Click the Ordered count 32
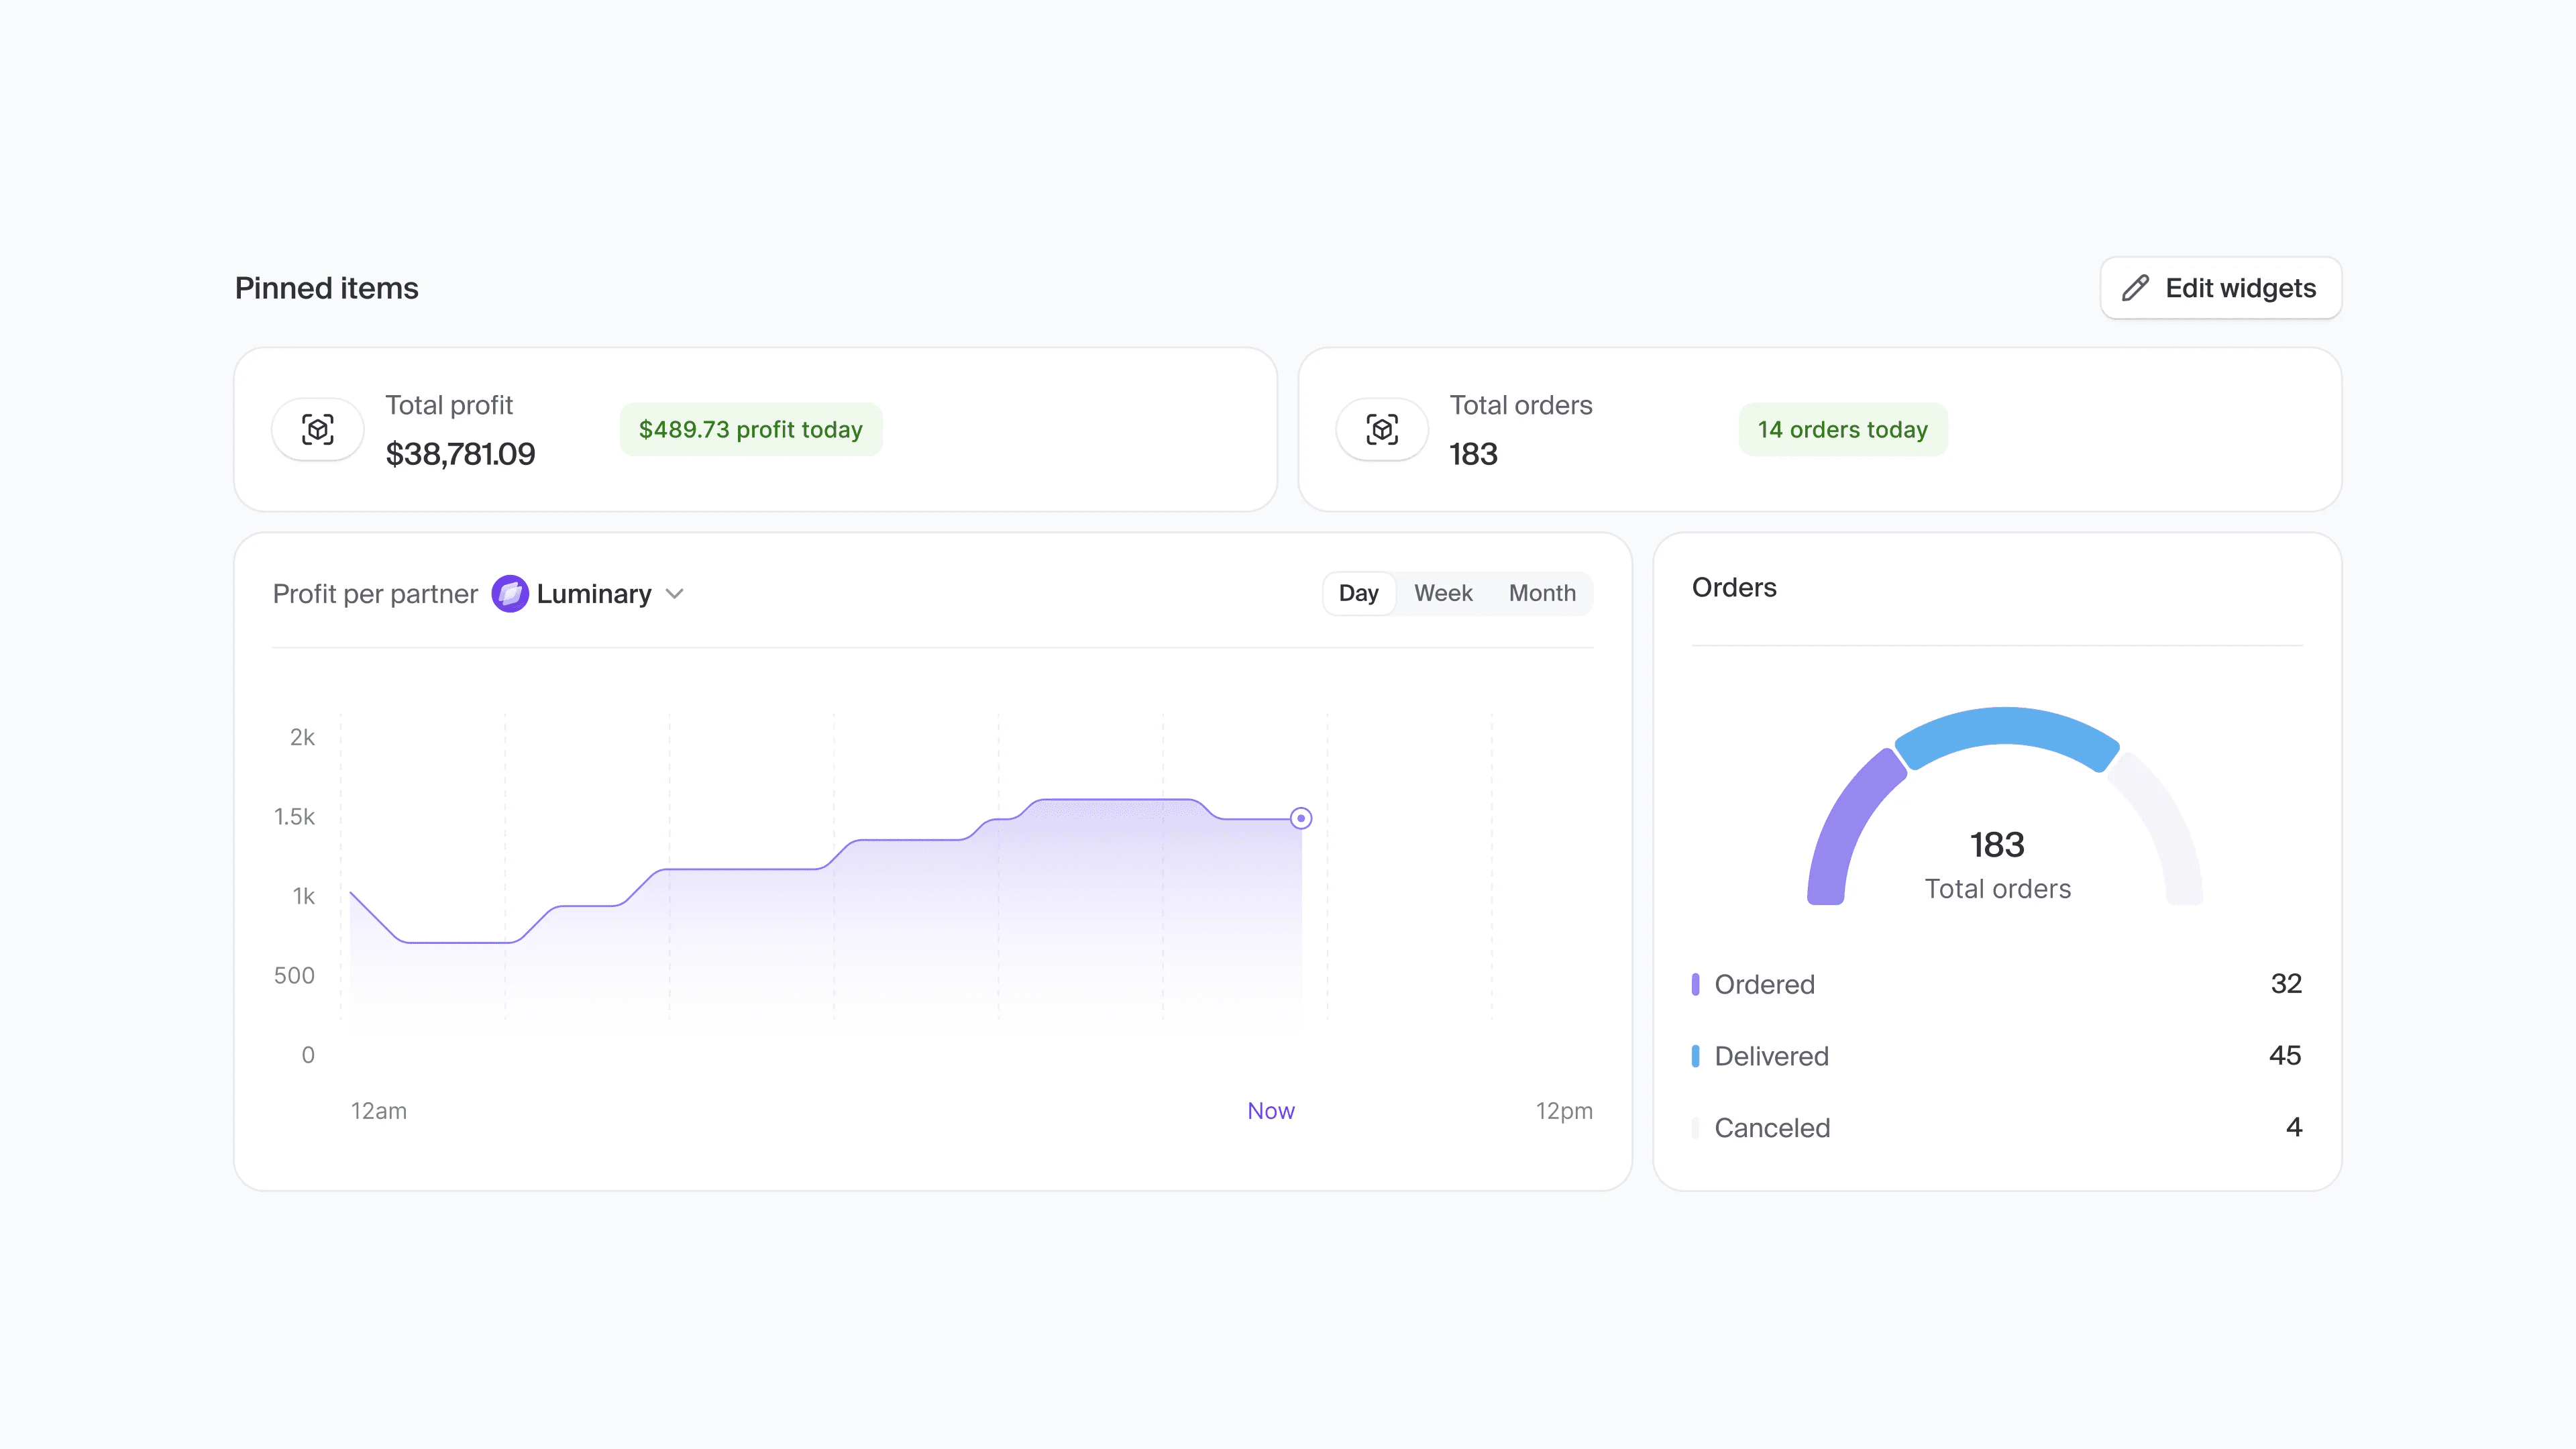 point(2286,983)
